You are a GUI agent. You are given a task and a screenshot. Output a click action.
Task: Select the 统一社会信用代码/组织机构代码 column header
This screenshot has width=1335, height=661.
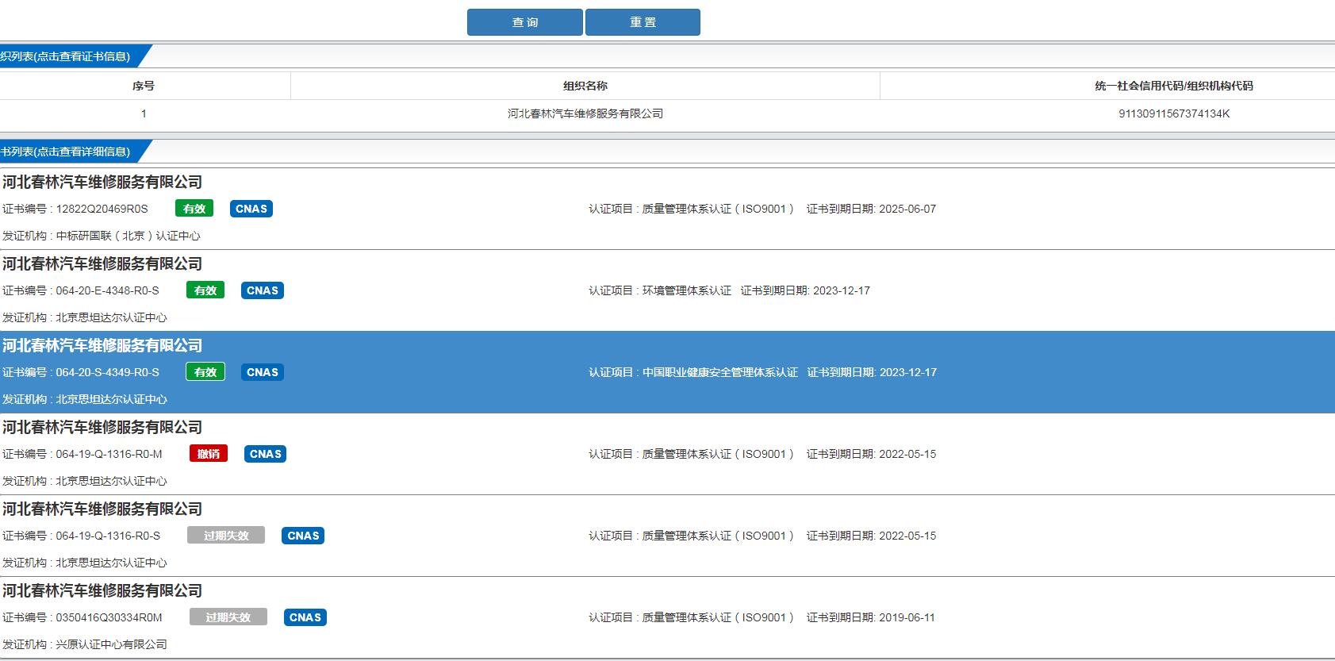pyautogui.click(x=1174, y=86)
